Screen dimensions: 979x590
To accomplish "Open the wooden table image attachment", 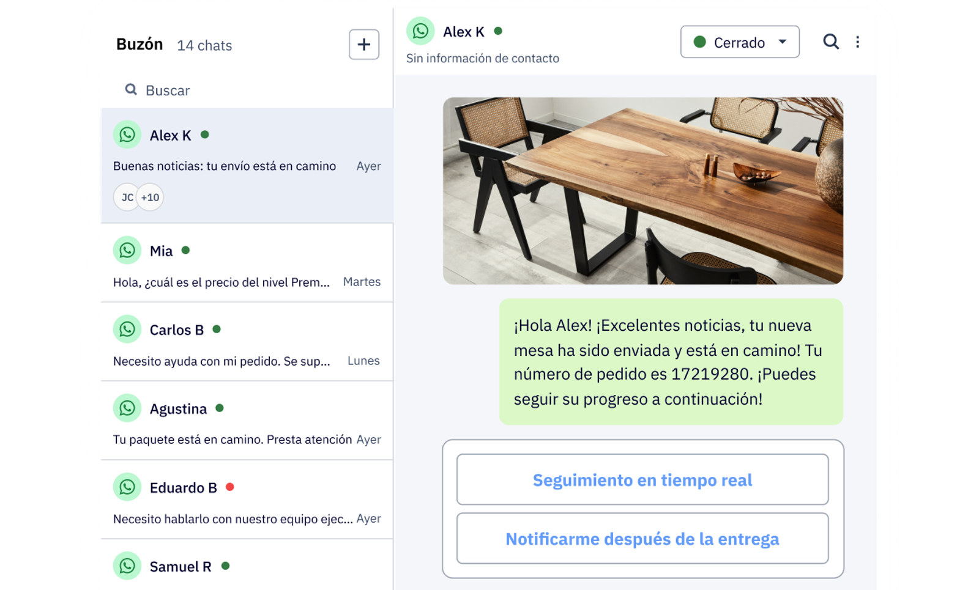I will tap(643, 191).
